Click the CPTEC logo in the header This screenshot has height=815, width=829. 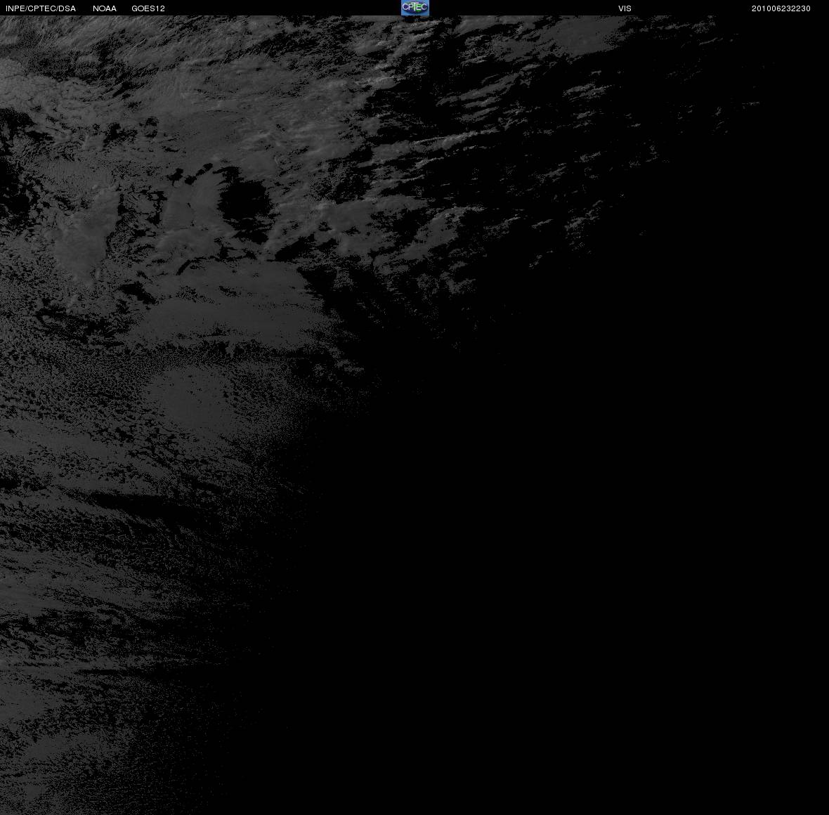[415, 8]
